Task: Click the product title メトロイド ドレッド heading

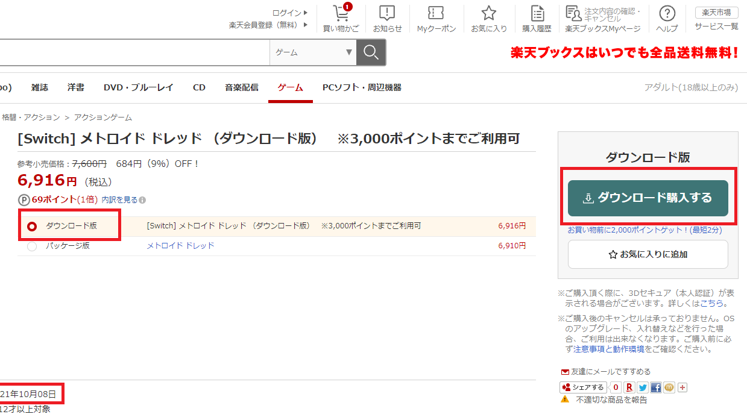Action: 269,139
